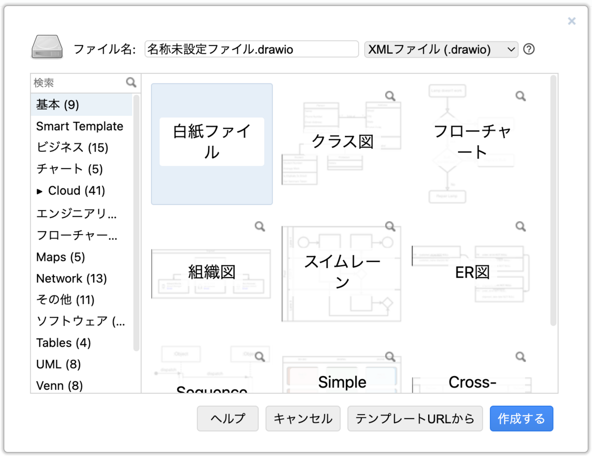The image size is (592, 458).
Task: Preview the 組織図 template with its magnifier
Action: coord(260,226)
